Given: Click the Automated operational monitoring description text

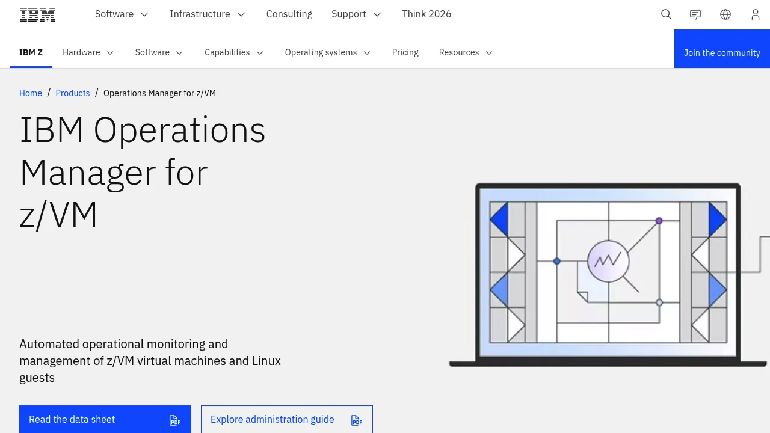Looking at the screenshot, I should [150, 361].
